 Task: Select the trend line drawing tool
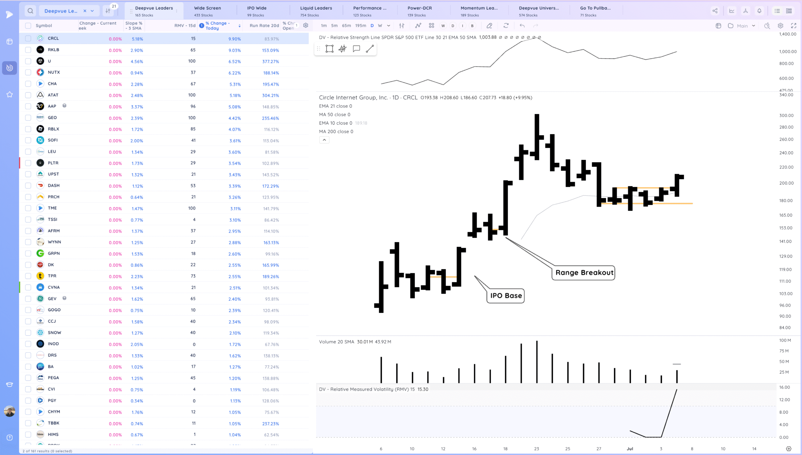point(370,49)
